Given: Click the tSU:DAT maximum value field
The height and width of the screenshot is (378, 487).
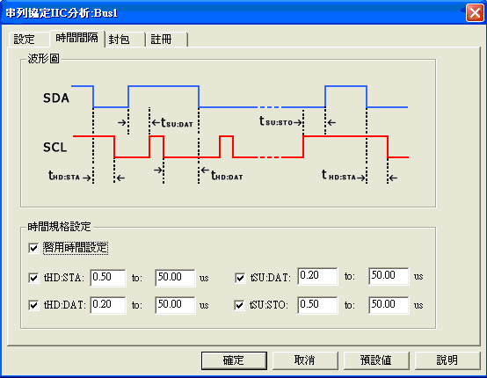Looking at the screenshot, I should point(389,276).
